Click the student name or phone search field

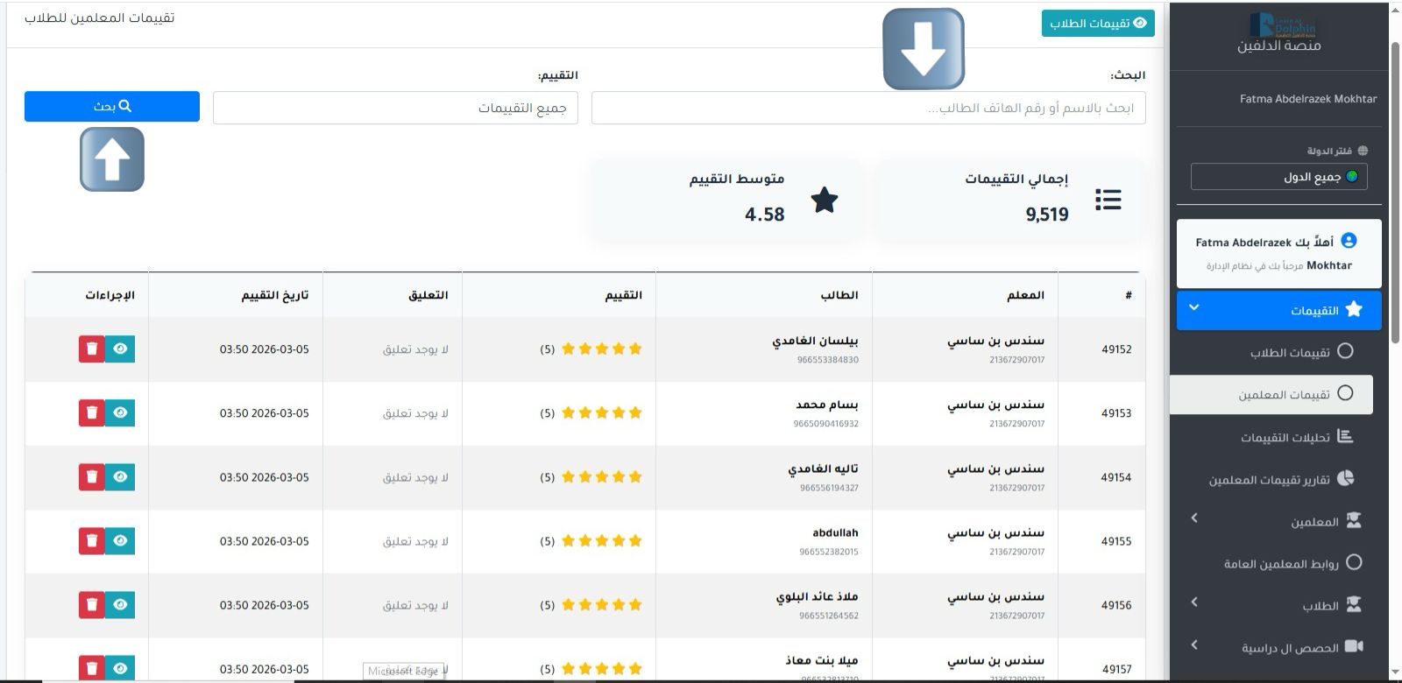point(867,108)
